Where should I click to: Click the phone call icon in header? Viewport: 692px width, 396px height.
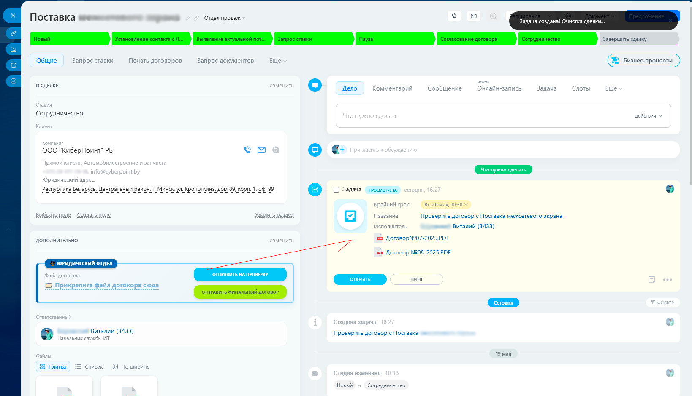click(x=454, y=16)
